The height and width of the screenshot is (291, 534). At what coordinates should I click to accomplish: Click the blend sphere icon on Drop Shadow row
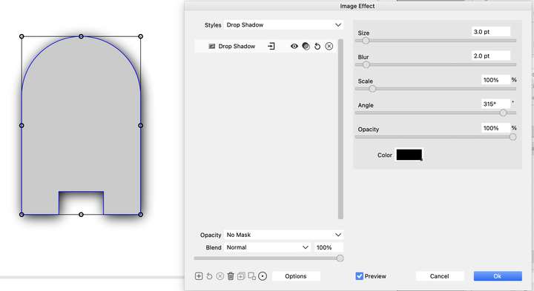click(x=306, y=46)
